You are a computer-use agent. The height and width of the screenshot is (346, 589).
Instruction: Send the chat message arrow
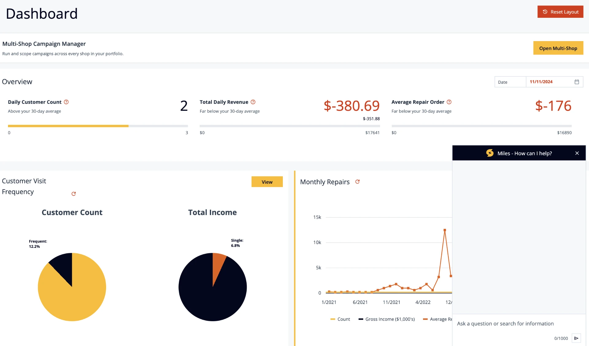tap(576, 338)
